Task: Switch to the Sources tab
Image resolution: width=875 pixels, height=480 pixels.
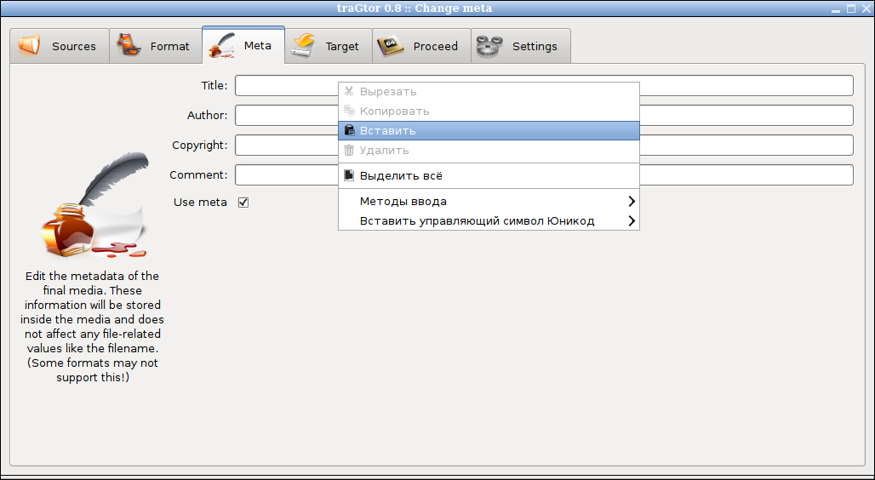Action: coord(60,46)
